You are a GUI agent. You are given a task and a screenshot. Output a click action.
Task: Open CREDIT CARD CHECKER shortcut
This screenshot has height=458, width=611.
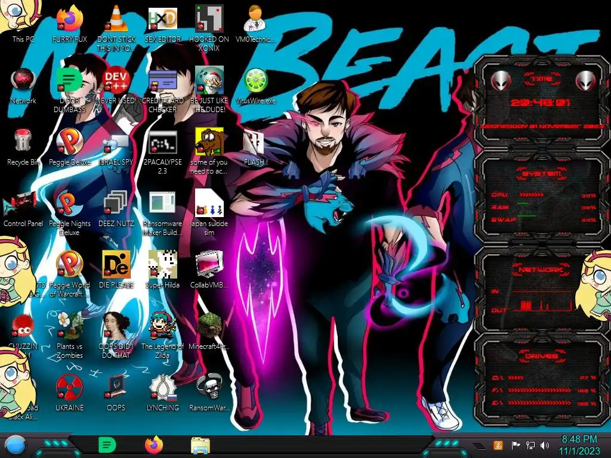[x=162, y=89]
